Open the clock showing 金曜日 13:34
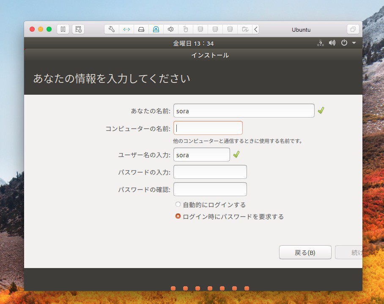This screenshot has width=384, height=304. 193,43
